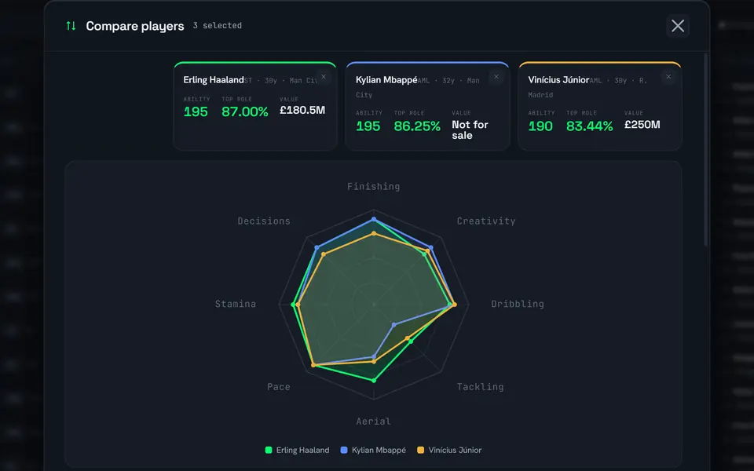Click Haaland's green Aerial data point
This screenshot has height=471, width=754.
pos(374,380)
